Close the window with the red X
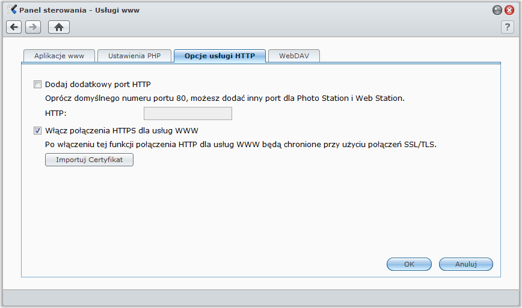The width and height of the screenshot is (522, 308). coord(509,10)
